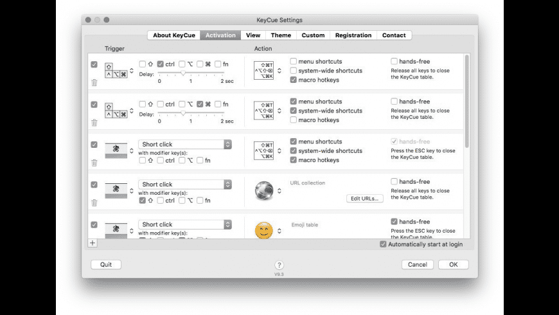
Task: Change trigger type stepper in first row
Action: tap(132, 71)
